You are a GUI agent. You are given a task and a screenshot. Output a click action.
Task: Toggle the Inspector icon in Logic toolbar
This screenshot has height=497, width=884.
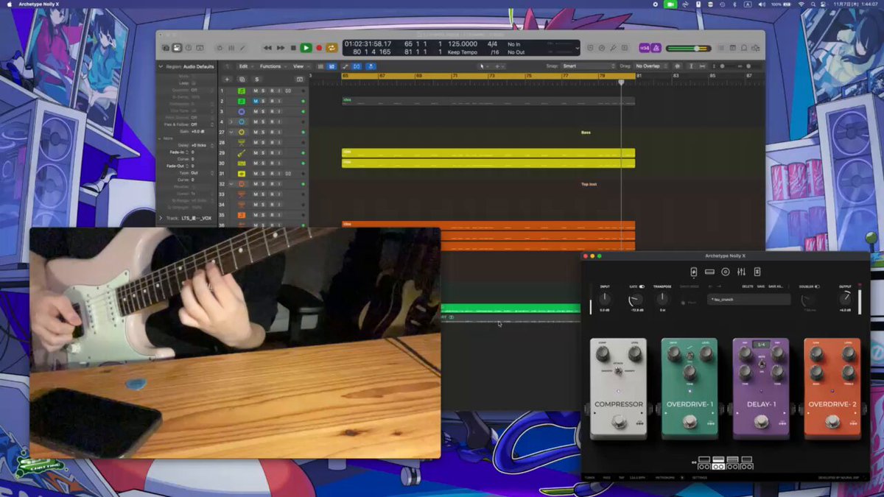pos(177,48)
